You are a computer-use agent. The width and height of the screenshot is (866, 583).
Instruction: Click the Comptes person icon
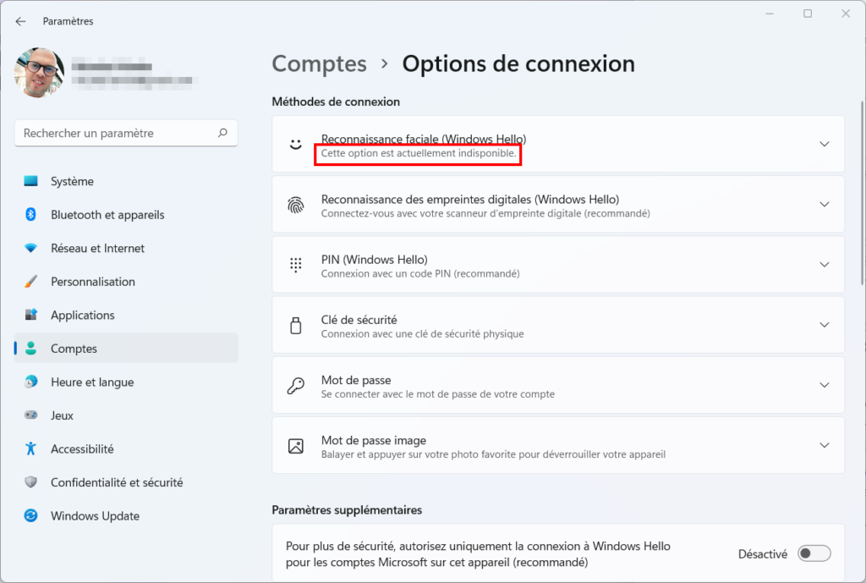[x=31, y=348]
